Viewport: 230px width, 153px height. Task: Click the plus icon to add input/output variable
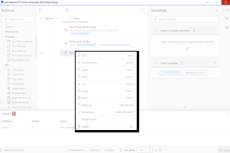pos(187,49)
